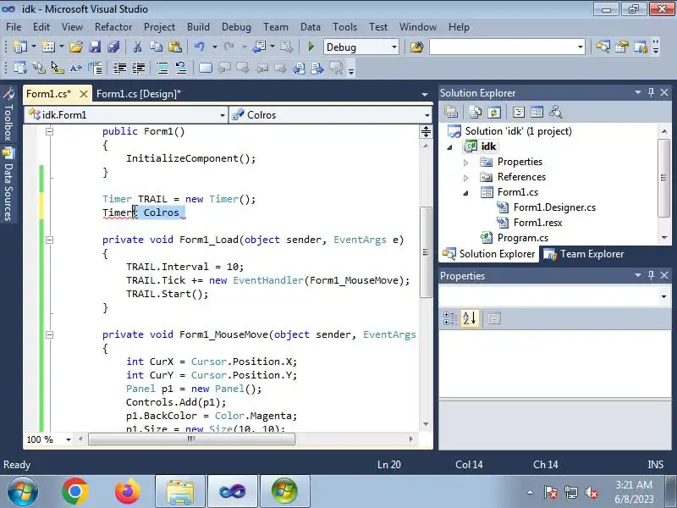Click the Solution Explorer Properties icon
677x508 pixels.
click(451, 113)
